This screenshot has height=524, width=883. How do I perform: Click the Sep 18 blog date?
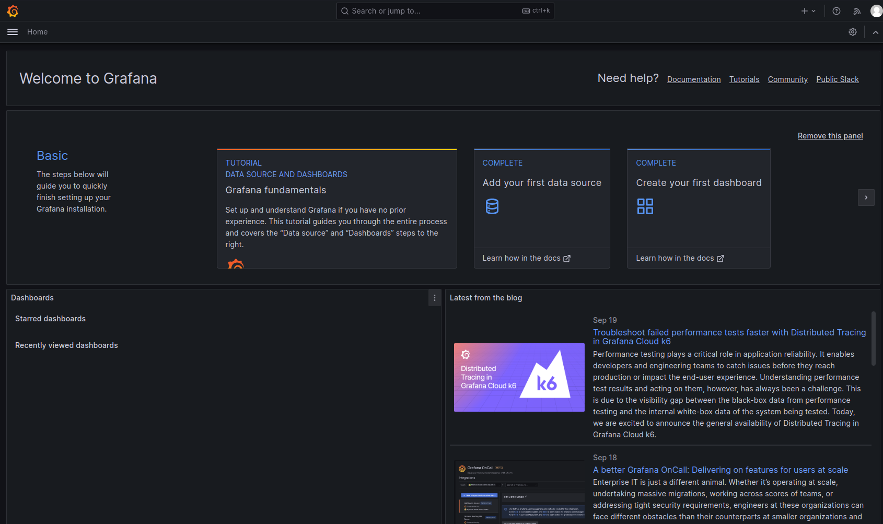click(x=605, y=458)
